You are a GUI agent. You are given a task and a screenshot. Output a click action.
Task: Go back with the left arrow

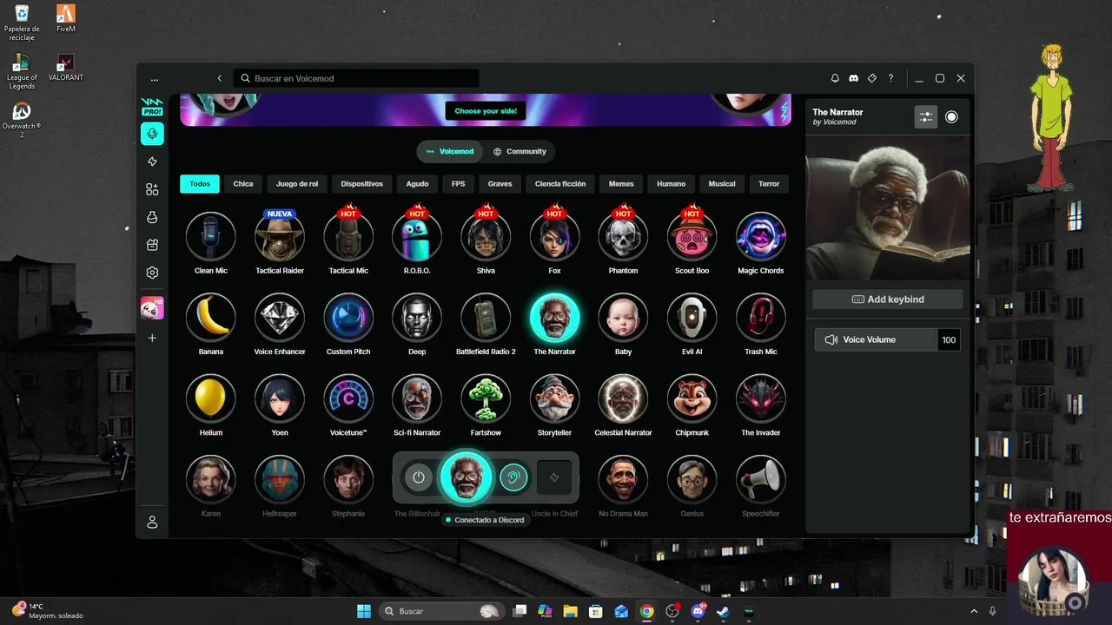tap(220, 78)
